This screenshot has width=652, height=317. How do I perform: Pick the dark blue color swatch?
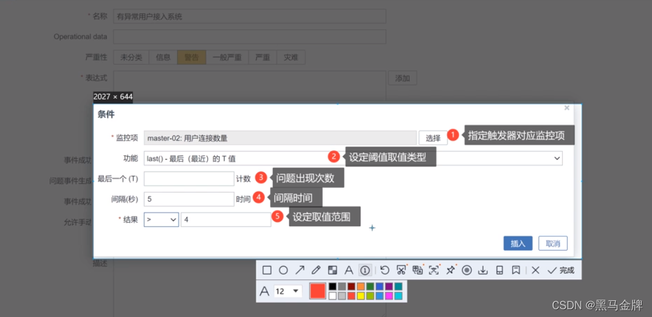coord(379,286)
